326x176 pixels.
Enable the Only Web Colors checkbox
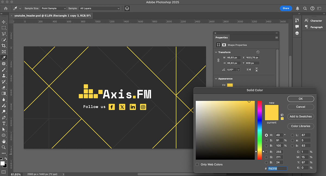(197, 164)
